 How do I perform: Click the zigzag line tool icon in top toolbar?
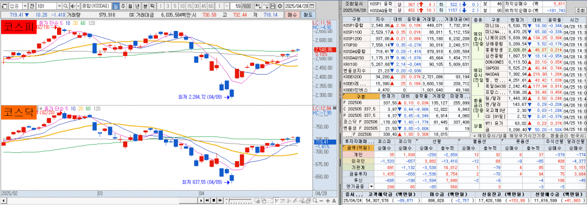point(265,6)
